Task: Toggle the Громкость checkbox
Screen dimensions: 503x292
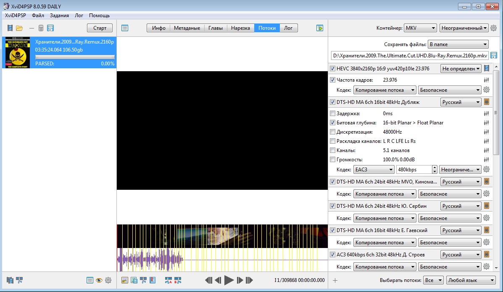Action: (x=333, y=160)
